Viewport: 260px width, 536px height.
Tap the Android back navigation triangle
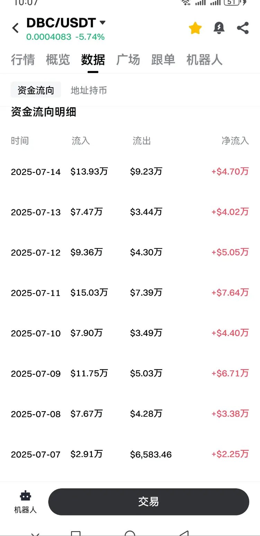click(184, 533)
